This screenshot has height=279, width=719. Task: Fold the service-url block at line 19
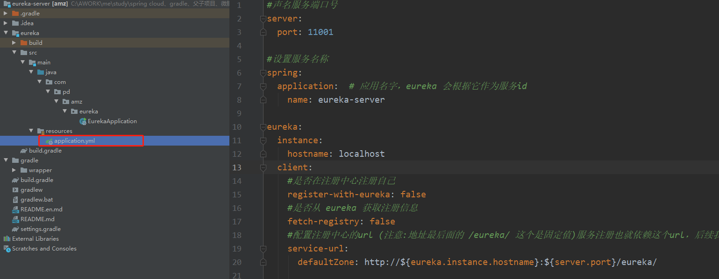[263, 249]
